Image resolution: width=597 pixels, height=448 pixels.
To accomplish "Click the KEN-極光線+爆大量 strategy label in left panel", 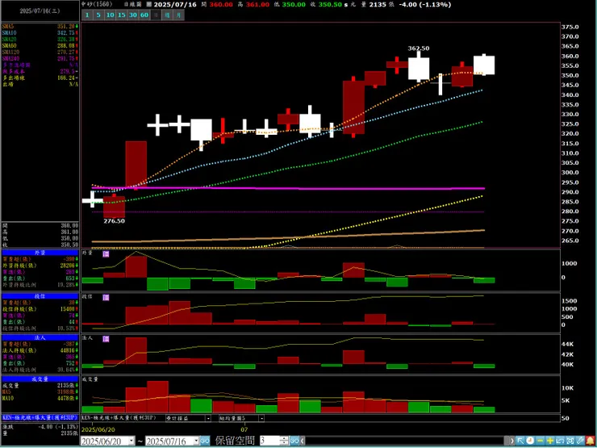I will point(40,417).
